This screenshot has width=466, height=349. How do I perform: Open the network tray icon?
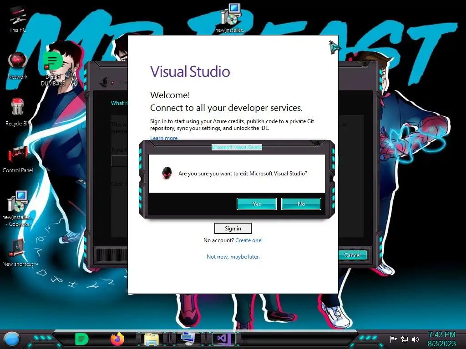405,339
